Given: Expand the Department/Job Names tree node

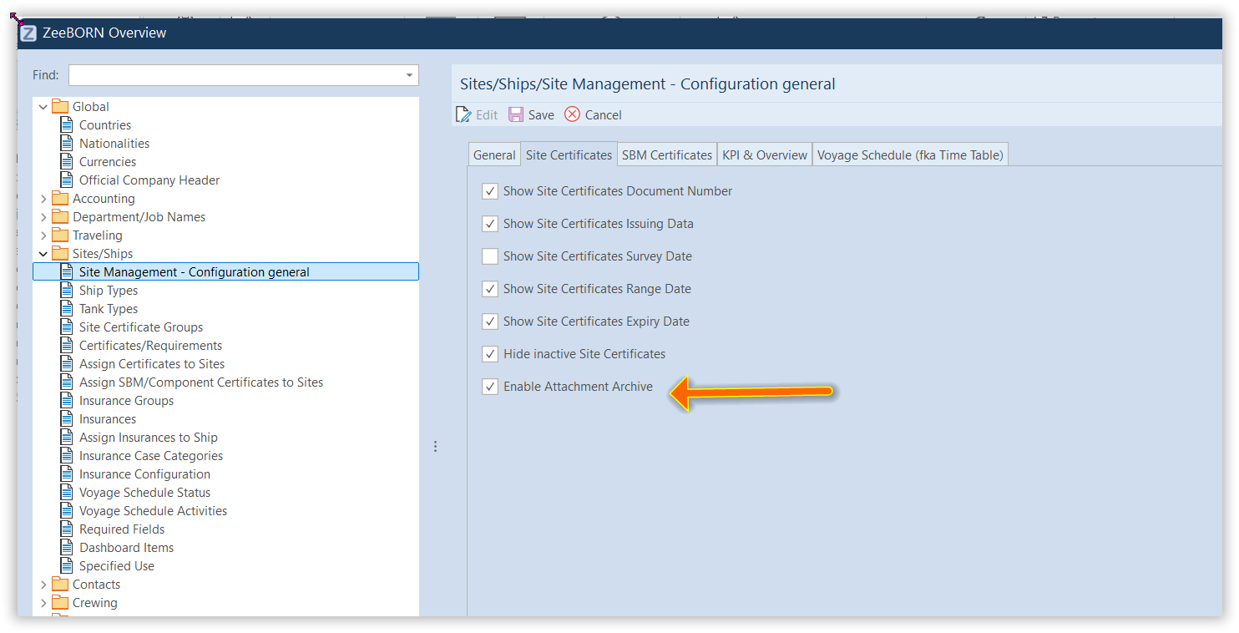Looking at the screenshot, I should [43, 217].
